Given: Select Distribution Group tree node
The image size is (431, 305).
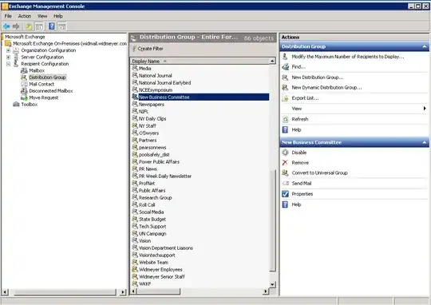Looking at the screenshot, I should click(x=47, y=77).
